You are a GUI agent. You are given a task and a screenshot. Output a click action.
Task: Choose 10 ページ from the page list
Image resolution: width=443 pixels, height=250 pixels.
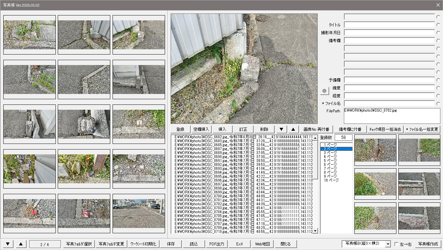pyautogui.click(x=331, y=180)
